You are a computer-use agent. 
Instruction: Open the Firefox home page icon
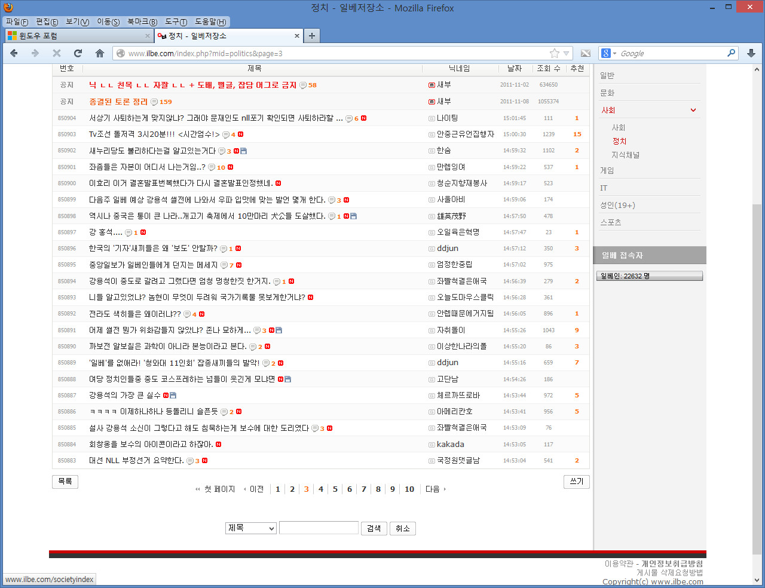pyautogui.click(x=100, y=53)
